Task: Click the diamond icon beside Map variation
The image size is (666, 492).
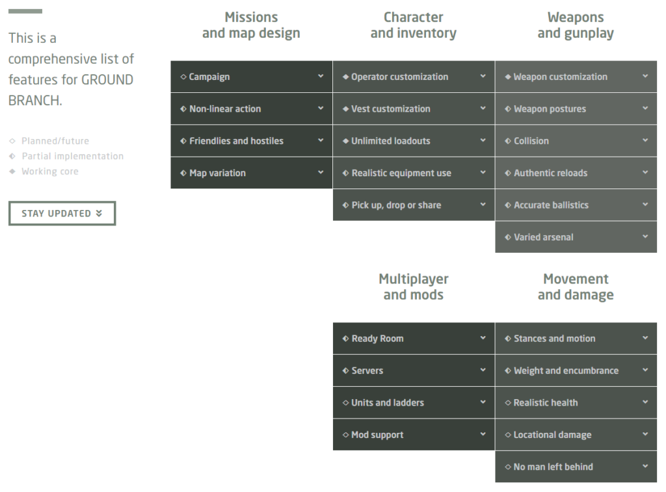Action: (183, 173)
